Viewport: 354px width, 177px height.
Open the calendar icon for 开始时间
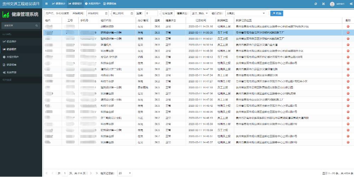[106, 13]
